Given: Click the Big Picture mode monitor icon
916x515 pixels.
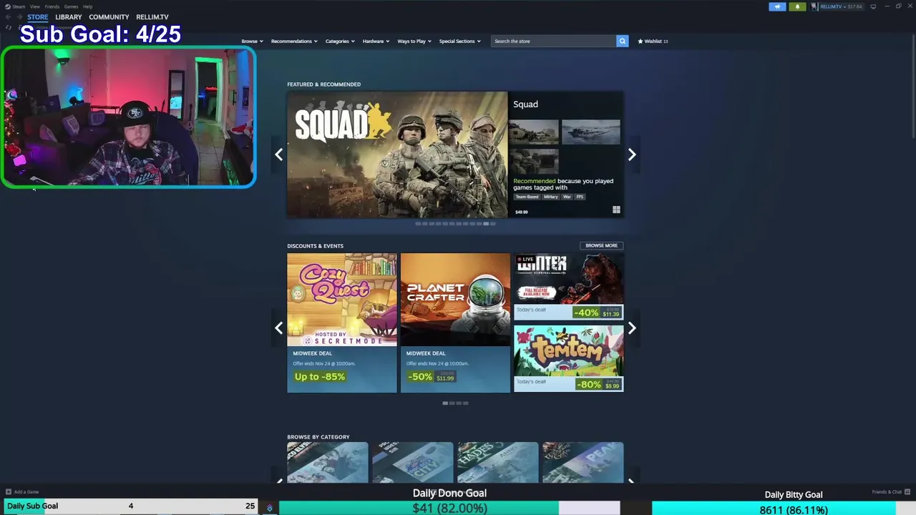Looking at the screenshot, I should coord(873,6).
